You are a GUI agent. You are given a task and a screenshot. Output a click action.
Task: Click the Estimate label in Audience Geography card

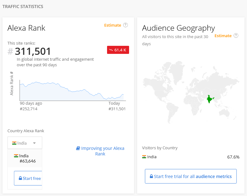[223, 36]
